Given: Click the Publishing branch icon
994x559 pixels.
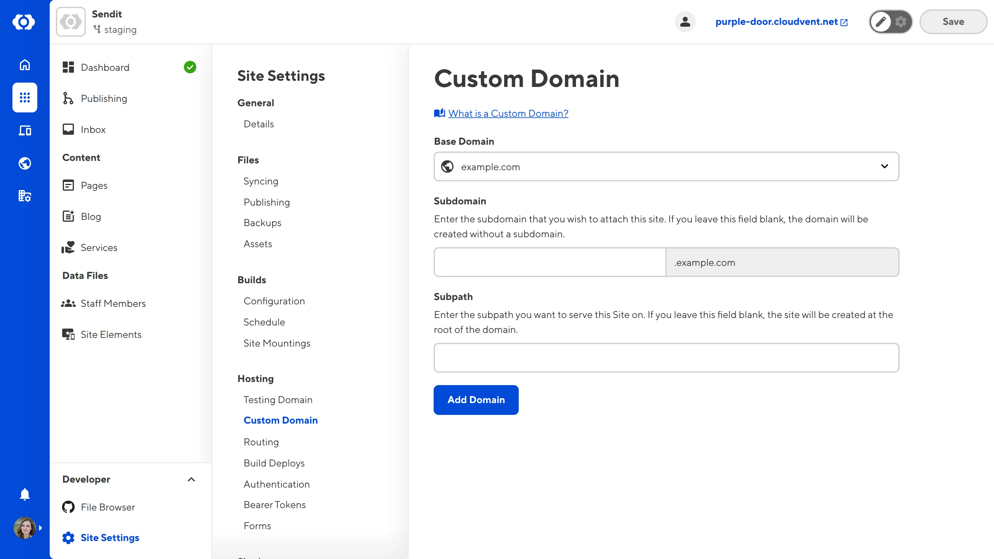Looking at the screenshot, I should coord(68,98).
